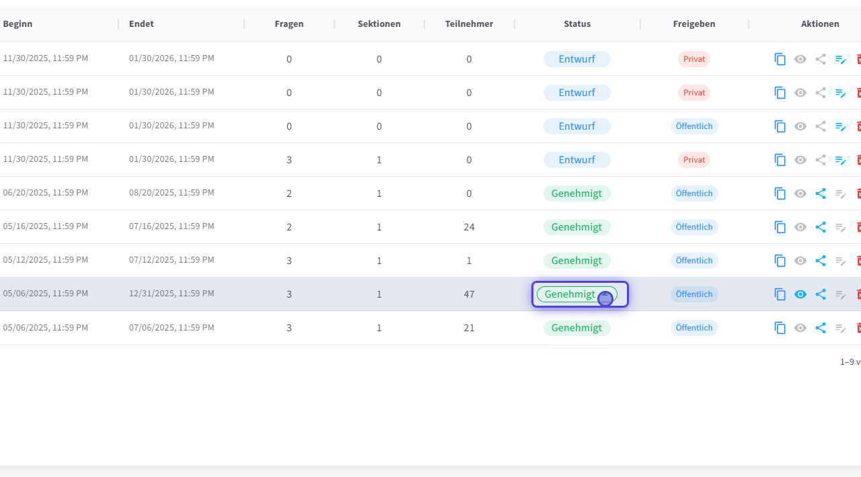The image size is (861, 477).
Task: Sort by the Status column header
Action: coord(577,24)
